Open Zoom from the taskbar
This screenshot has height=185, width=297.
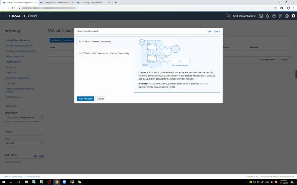coord(64,182)
